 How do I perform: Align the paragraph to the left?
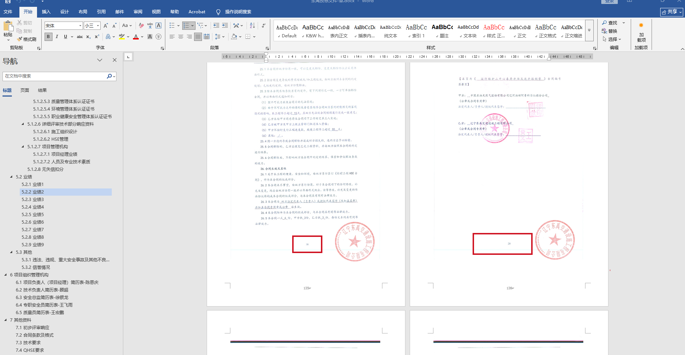[172, 37]
